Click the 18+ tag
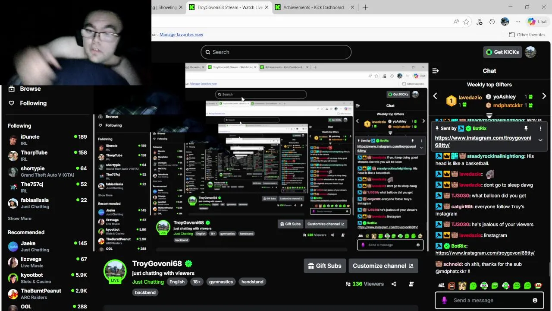This screenshot has width=552, height=311. point(197,282)
